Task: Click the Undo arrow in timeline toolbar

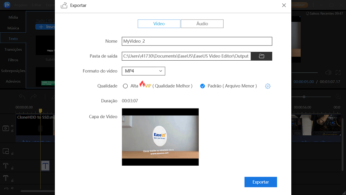Action: point(22,96)
